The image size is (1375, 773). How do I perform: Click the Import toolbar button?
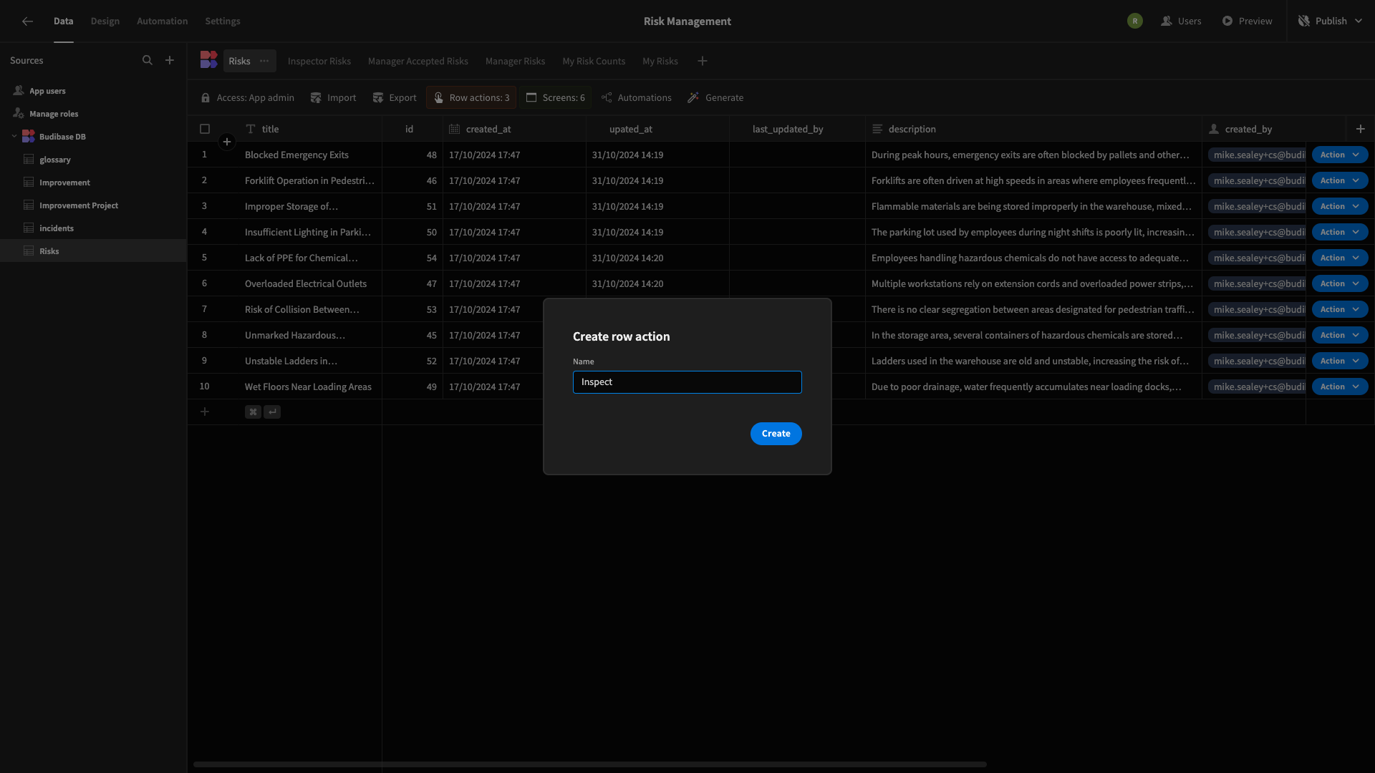tap(333, 98)
